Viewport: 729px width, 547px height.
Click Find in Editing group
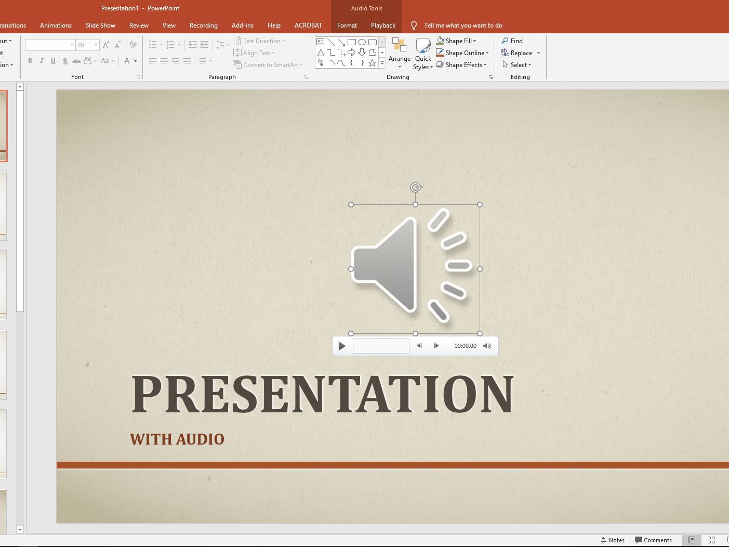pos(512,41)
